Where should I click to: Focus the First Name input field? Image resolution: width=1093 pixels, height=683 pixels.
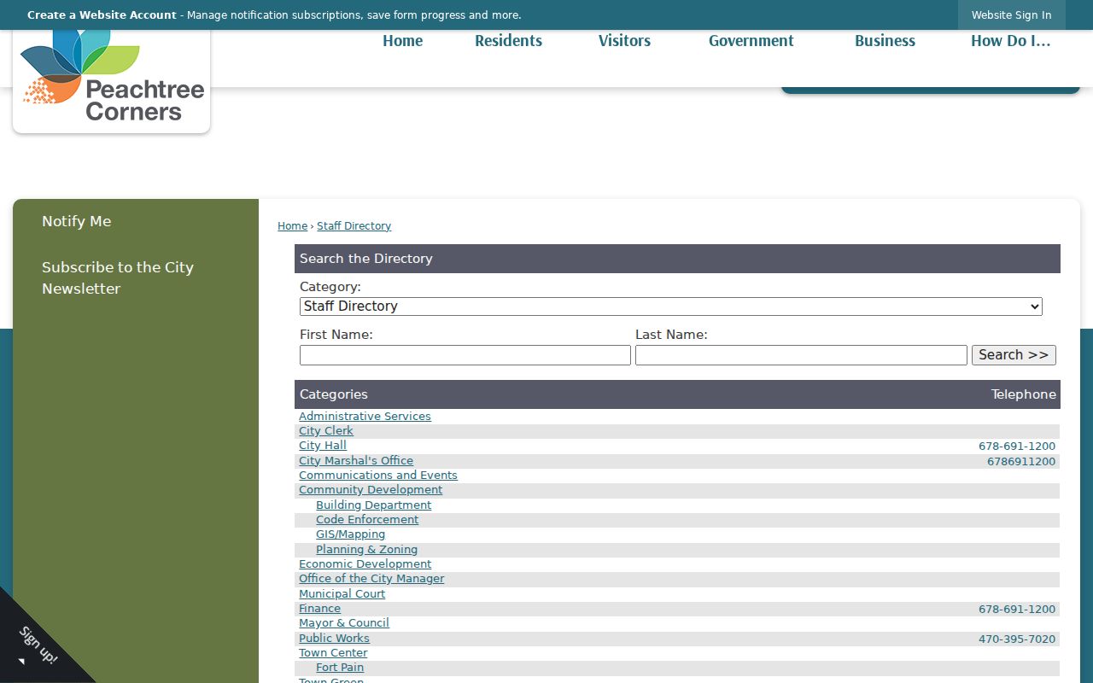click(465, 355)
